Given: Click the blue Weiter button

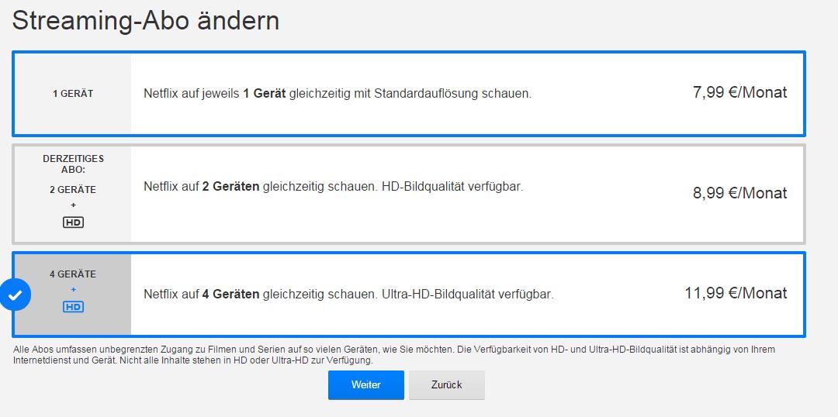Looking at the screenshot, I should pyautogui.click(x=365, y=384).
